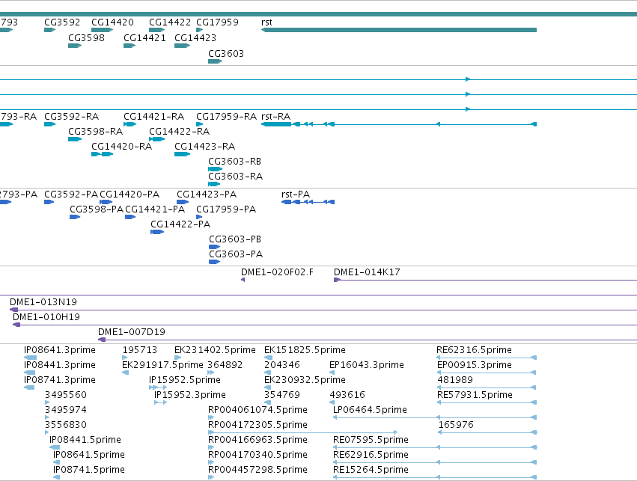Image resolution: width=637 pixels, height=481 pixels.
Task: Click the 3556830 EST label
Action: [65, 425]
